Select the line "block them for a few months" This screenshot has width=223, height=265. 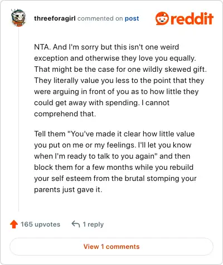[114, 167]
